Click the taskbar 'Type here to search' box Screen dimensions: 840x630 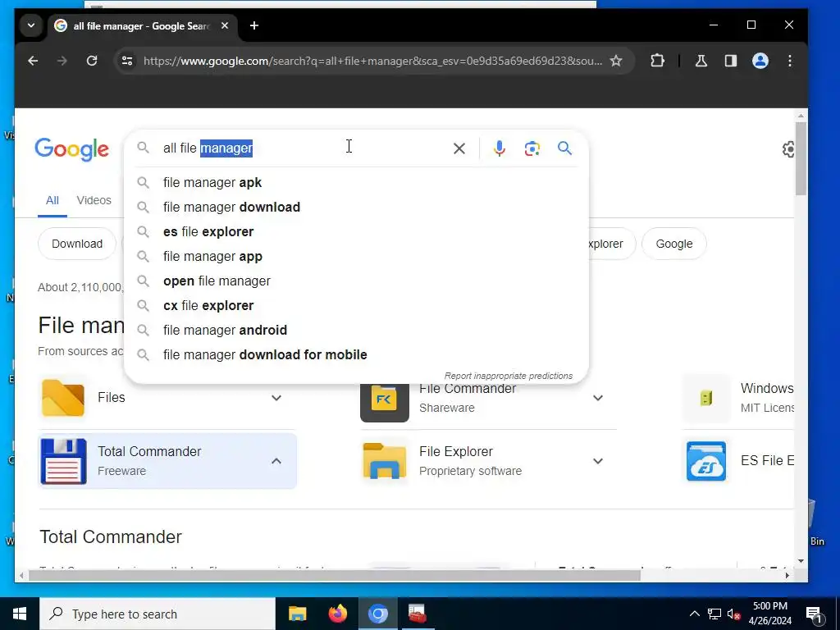(x=157, y=614)
